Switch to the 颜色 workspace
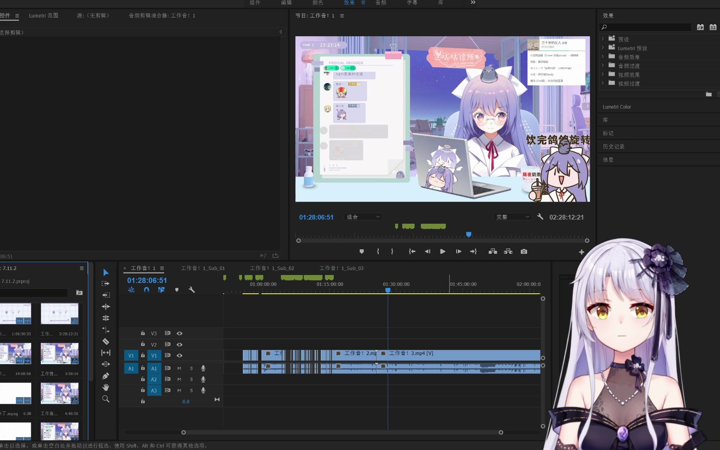Screen dimensions: 720x450 click(x=317, y=2)
